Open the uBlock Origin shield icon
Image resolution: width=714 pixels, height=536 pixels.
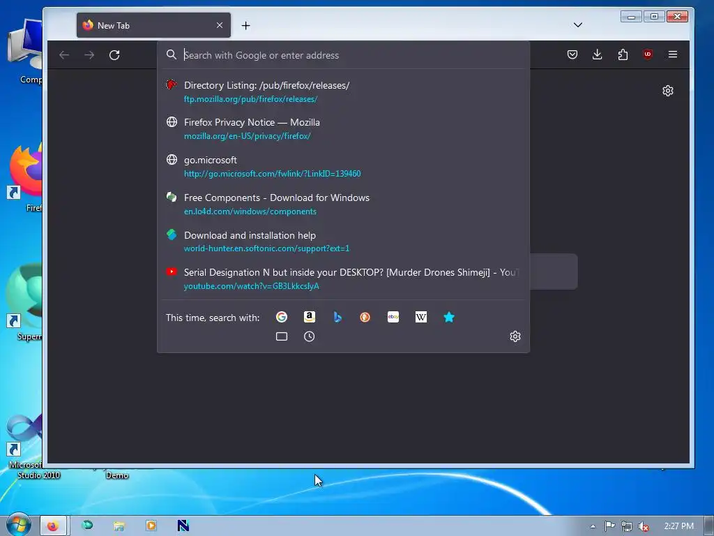(x=648, y=54)
